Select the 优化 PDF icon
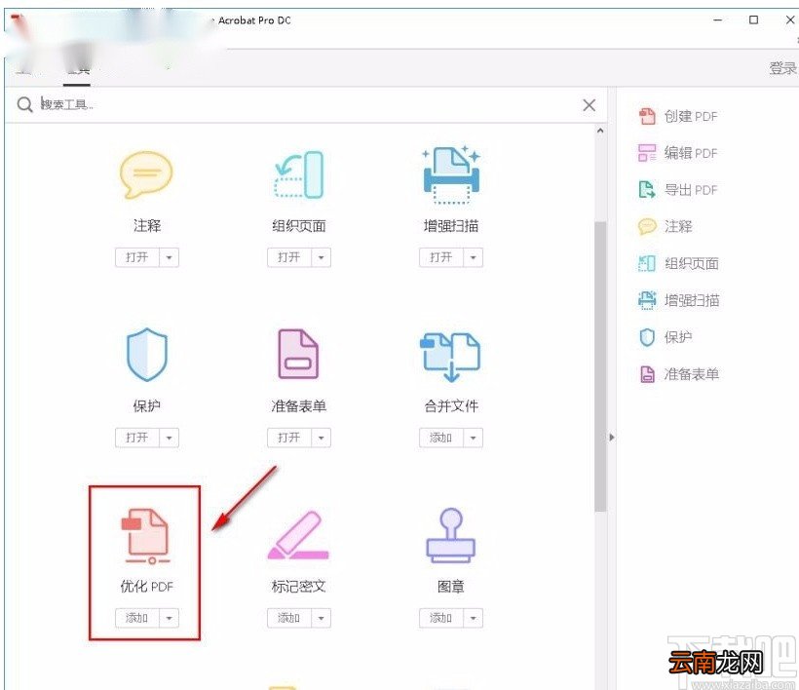799x690 pixels. [146, 536]
